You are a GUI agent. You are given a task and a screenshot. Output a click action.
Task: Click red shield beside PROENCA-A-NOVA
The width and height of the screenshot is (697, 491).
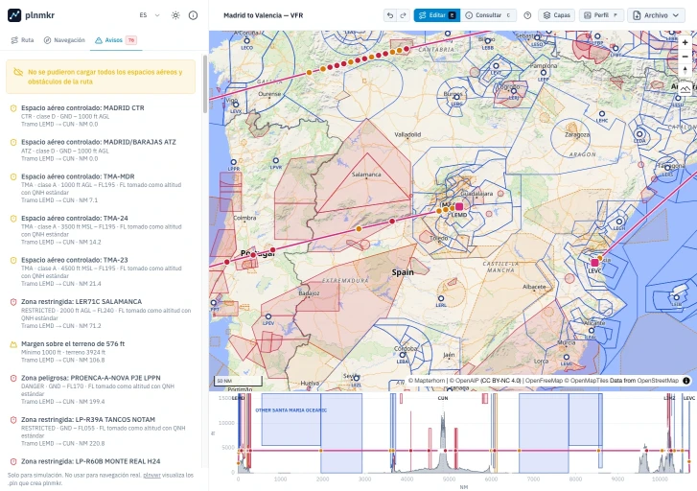pos(13,378)
